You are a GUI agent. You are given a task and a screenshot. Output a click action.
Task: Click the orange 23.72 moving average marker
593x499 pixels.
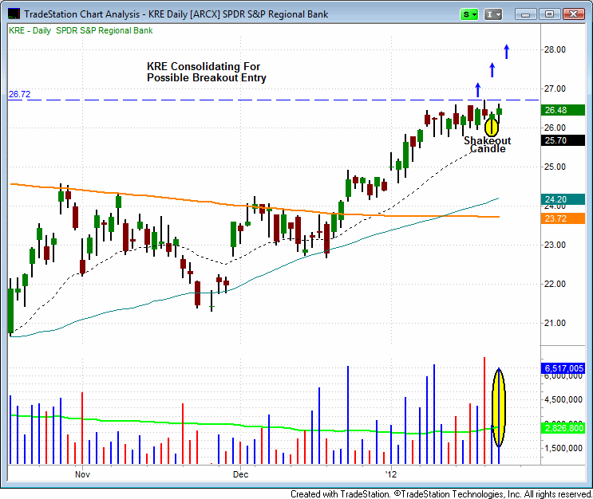(x=563, y=218)
